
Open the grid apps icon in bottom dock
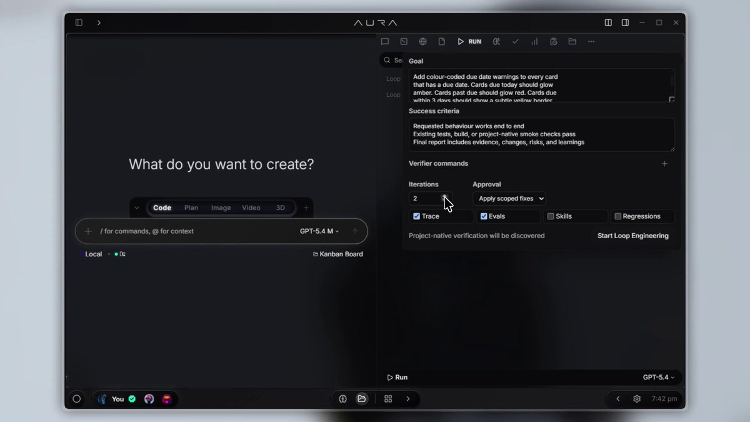point(388,399)
